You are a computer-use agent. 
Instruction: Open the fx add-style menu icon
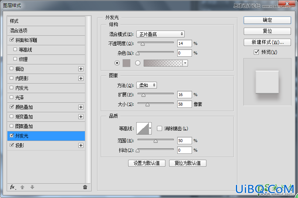click(x=13, y=187)
